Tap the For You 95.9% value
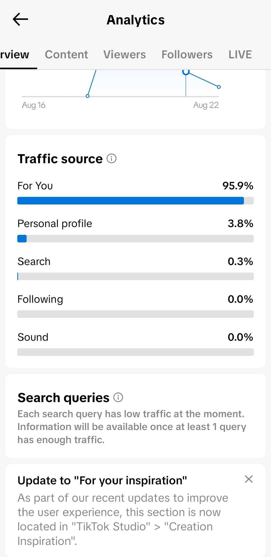This screenshot has width=271, height=557. [238, 186]
